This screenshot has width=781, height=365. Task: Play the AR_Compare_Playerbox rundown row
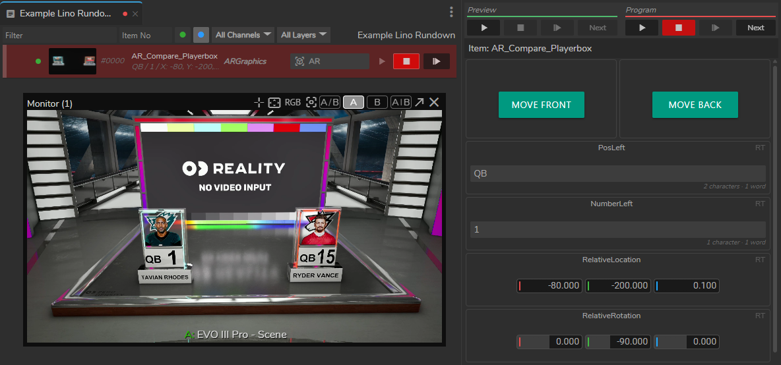tap(382, 61)
